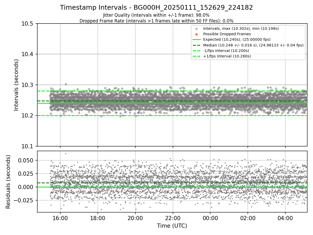The height and width of the screenshot is (235, 313).
Task: Click the 'Residuals (seconds)' y-axis label
Action: [8, 182]
